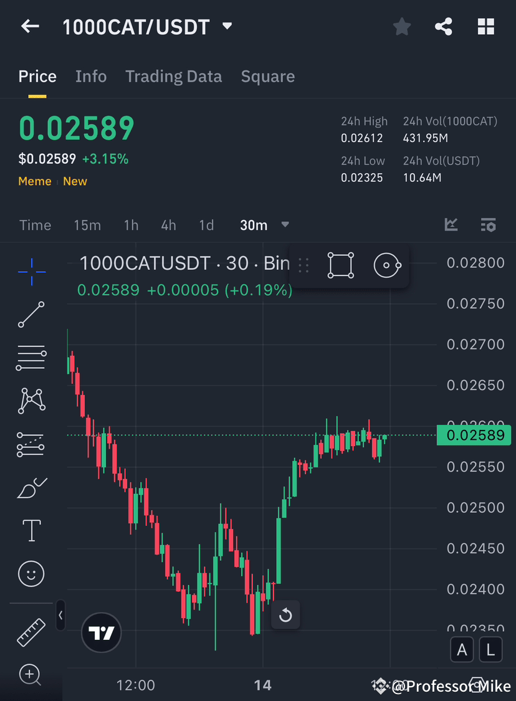Viewport: 516px width, 701px height.
Task: Select the XABCD pattern tool
Action: pyautogui.click(x=31, y=401)
